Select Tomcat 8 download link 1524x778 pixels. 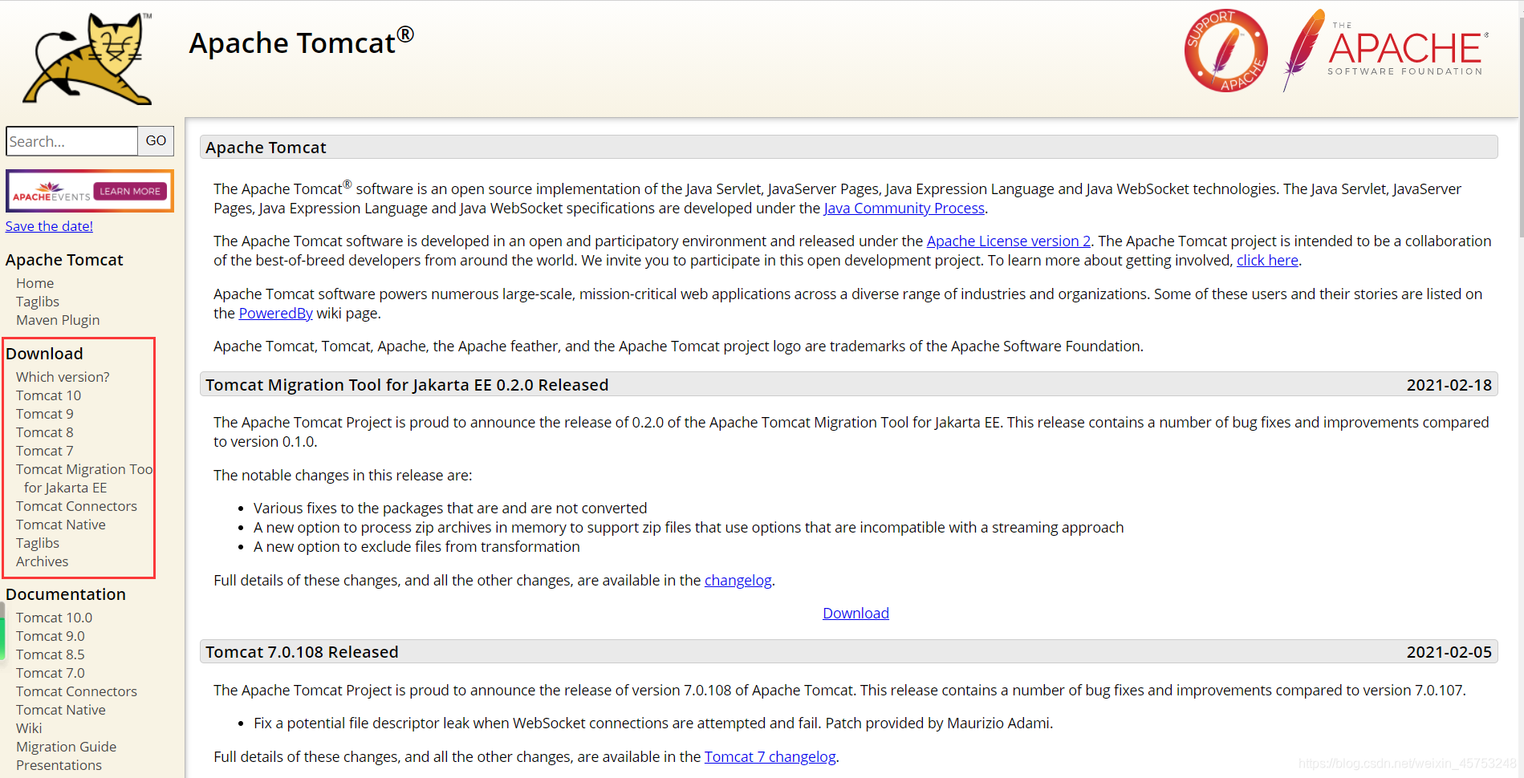[x=45, y=432]
